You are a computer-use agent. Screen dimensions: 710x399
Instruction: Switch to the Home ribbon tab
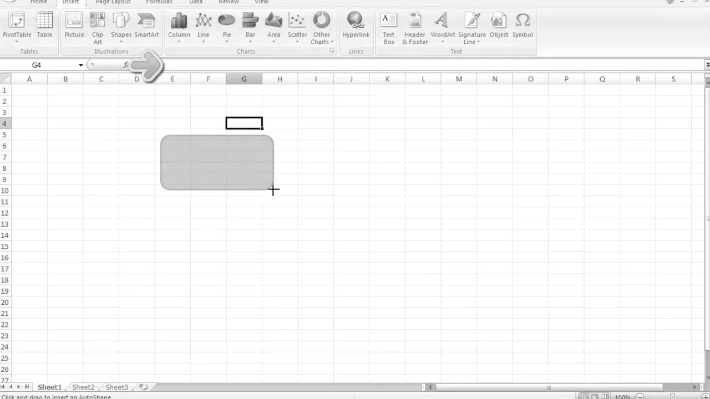point(38,2)
